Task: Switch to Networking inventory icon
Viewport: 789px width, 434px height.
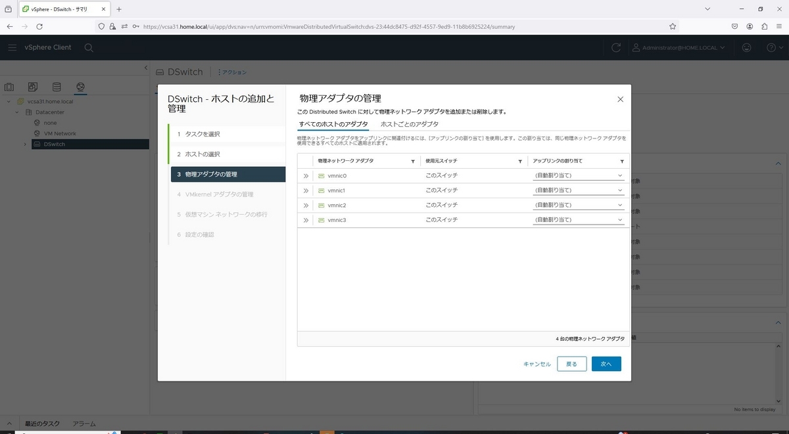Action: click(80, 87)
